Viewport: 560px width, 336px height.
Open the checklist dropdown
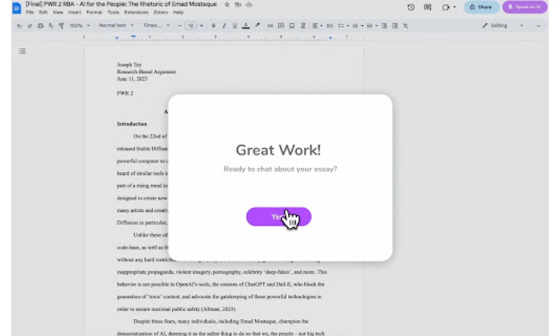(343, 26)
